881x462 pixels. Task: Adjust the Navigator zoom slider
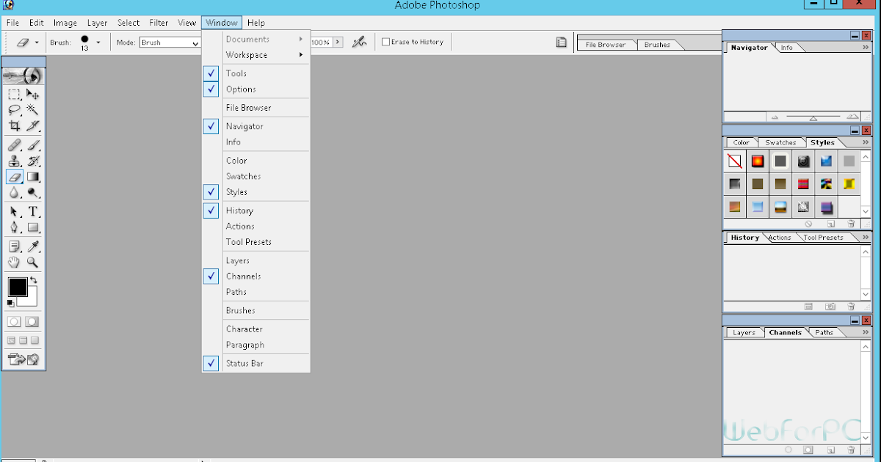(813, 118)
